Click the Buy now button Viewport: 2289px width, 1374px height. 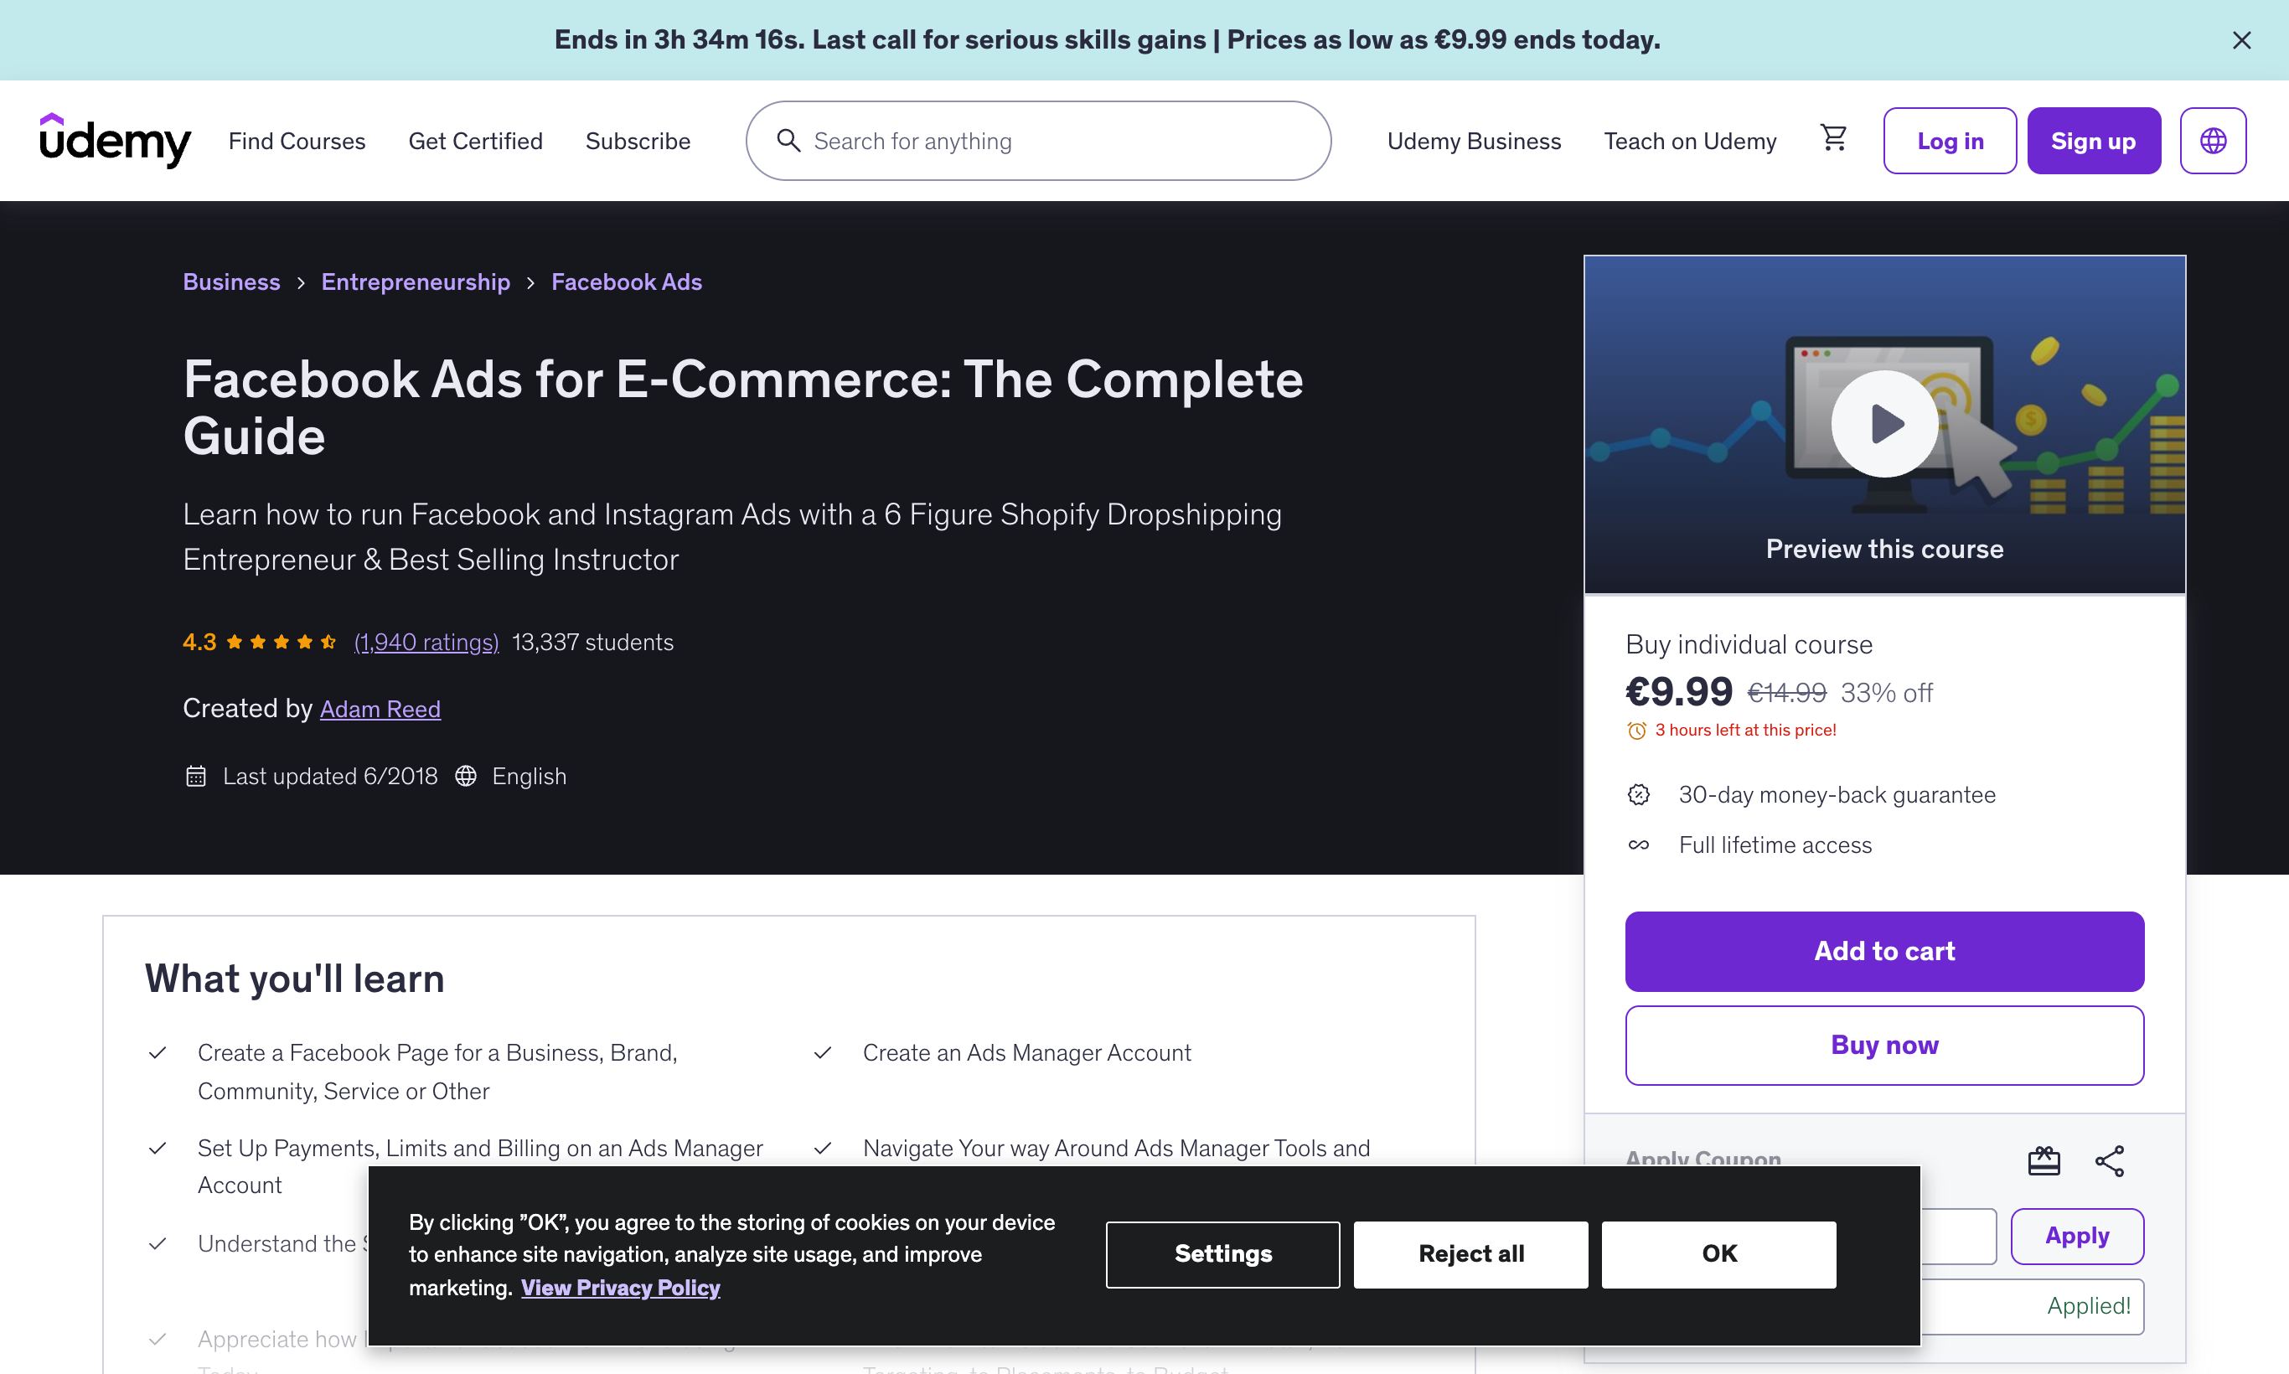pyautogui.click(x=1884, y=1046)
